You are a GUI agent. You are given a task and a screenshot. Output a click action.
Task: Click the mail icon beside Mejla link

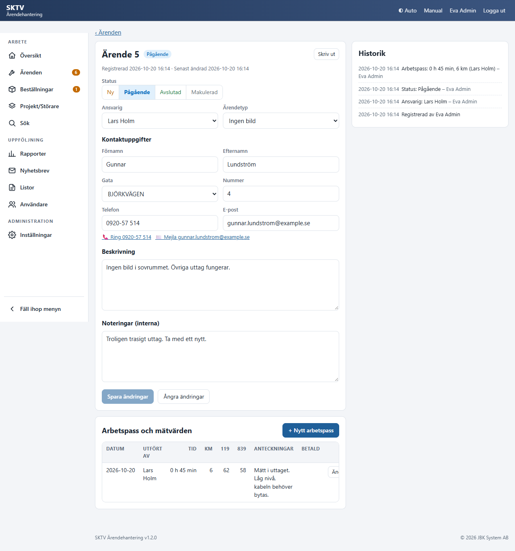pos(159,237)
